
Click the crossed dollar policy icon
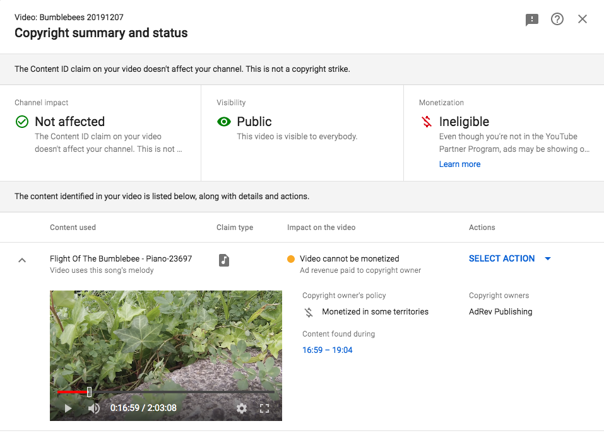tap(309, 312)
